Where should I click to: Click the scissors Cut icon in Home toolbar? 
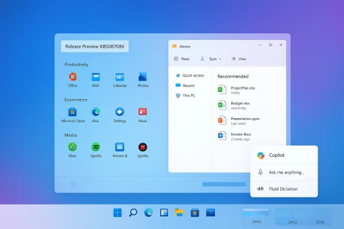click(x=202, y=58)
